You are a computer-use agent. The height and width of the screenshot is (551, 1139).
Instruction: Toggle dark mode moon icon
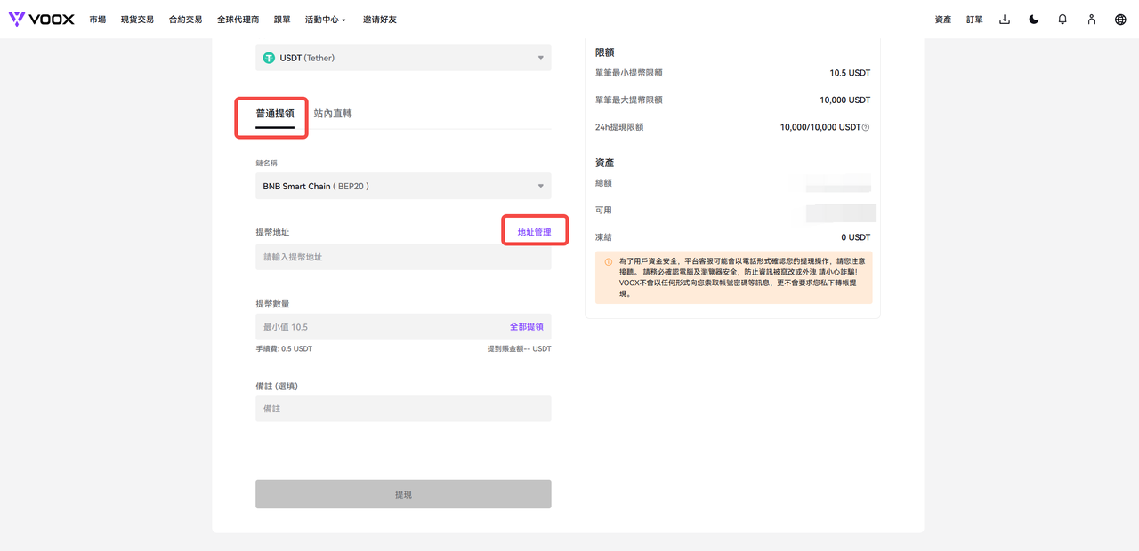coord(1034,19)
